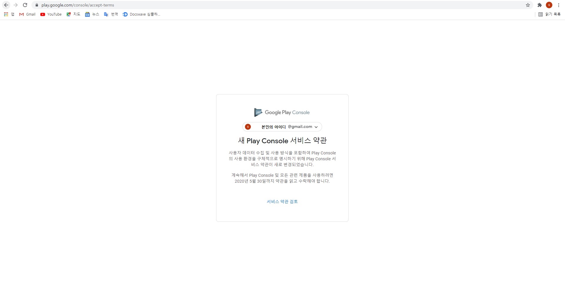
Task: Go back using browser back arrow
Action: pos(6,5)
